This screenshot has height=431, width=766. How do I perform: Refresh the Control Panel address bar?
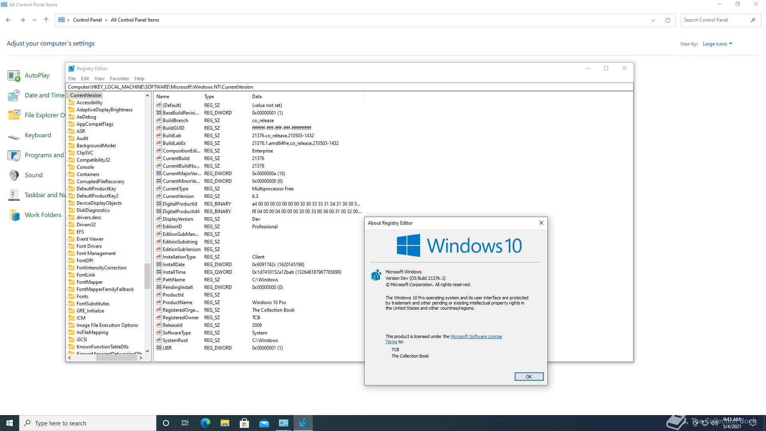point(667,20)
